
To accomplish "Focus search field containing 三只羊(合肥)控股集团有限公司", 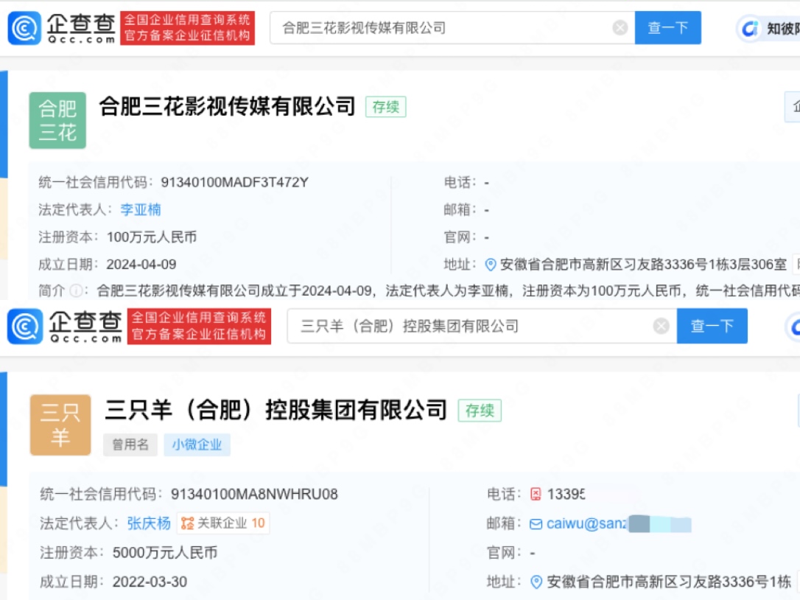I will pyautogui.click(x=471, y=326).
